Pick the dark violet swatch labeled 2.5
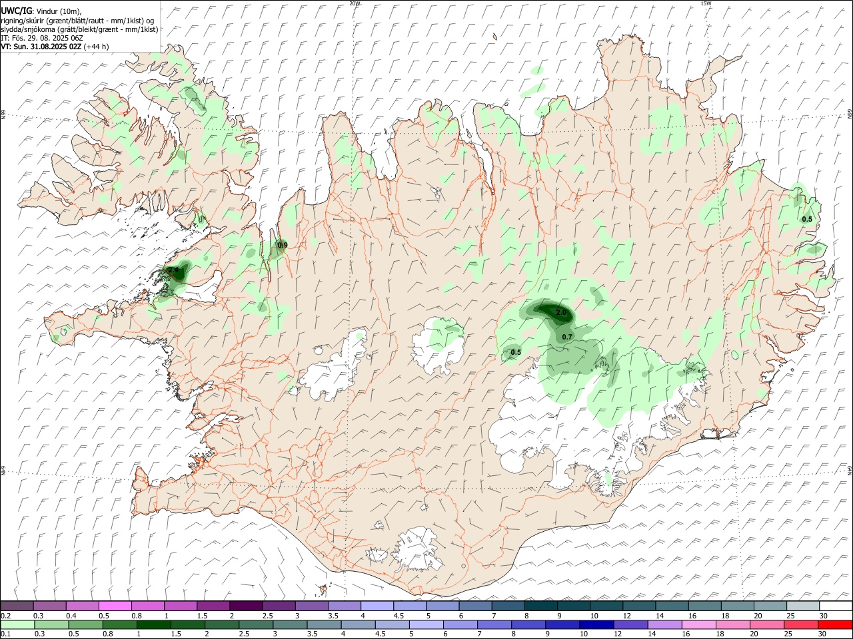 tap(279, 606)
